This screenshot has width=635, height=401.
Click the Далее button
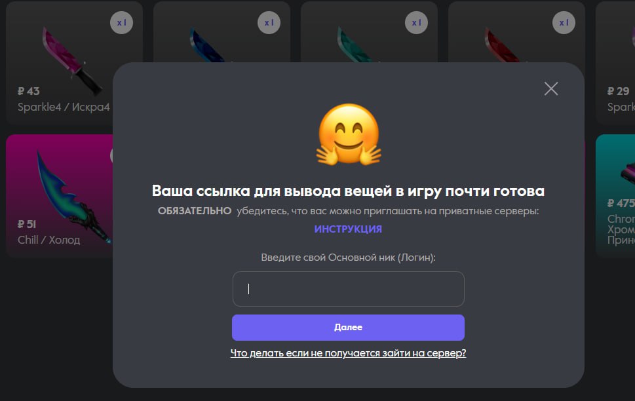(348, 327)
